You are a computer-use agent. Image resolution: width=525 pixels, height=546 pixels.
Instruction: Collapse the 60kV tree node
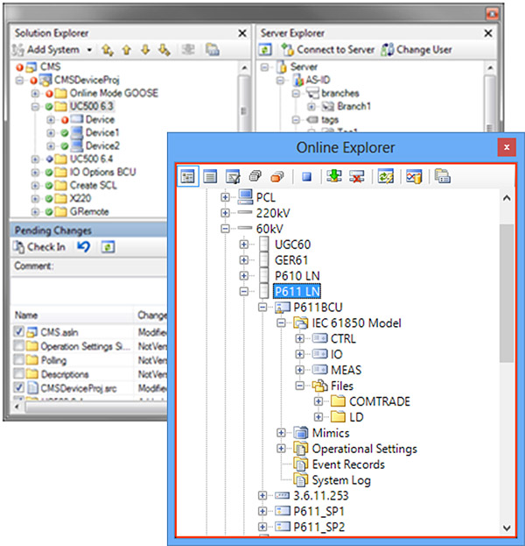point(226,228)
